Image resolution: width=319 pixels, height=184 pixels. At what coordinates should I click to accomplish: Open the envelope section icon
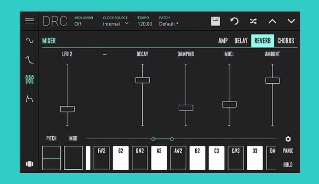[x=29, y=99]
